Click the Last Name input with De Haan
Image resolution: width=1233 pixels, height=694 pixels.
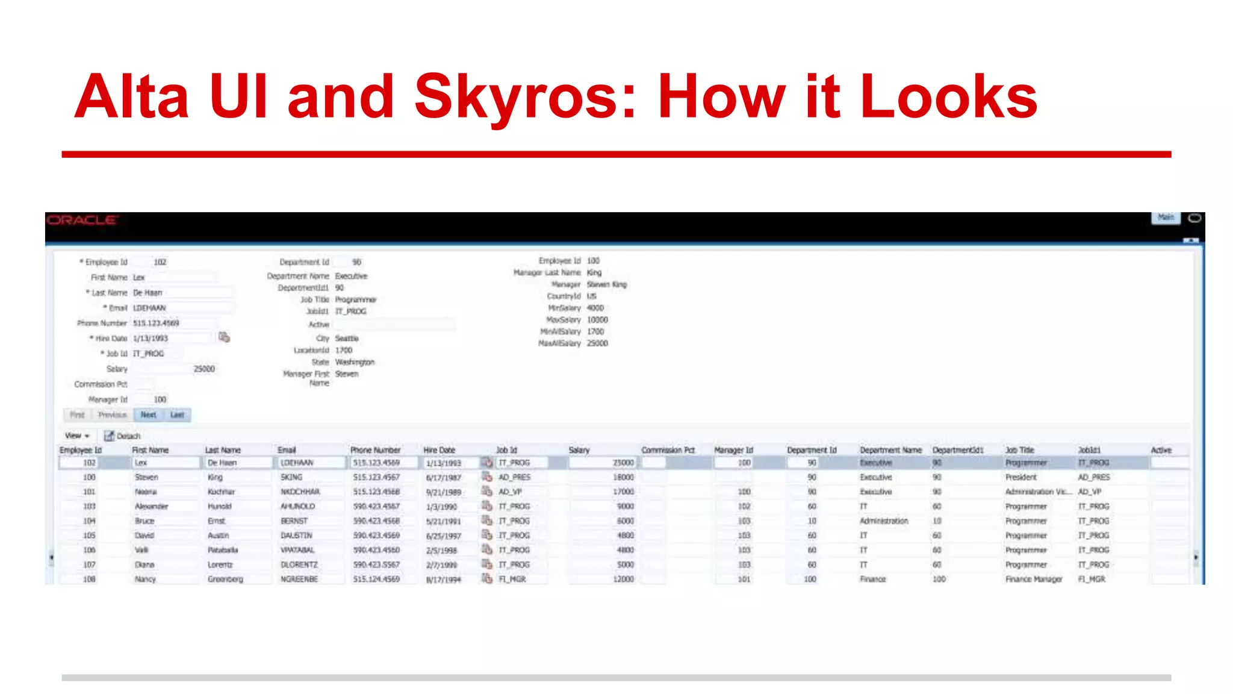pyautogui.click(x=182, y=292)
